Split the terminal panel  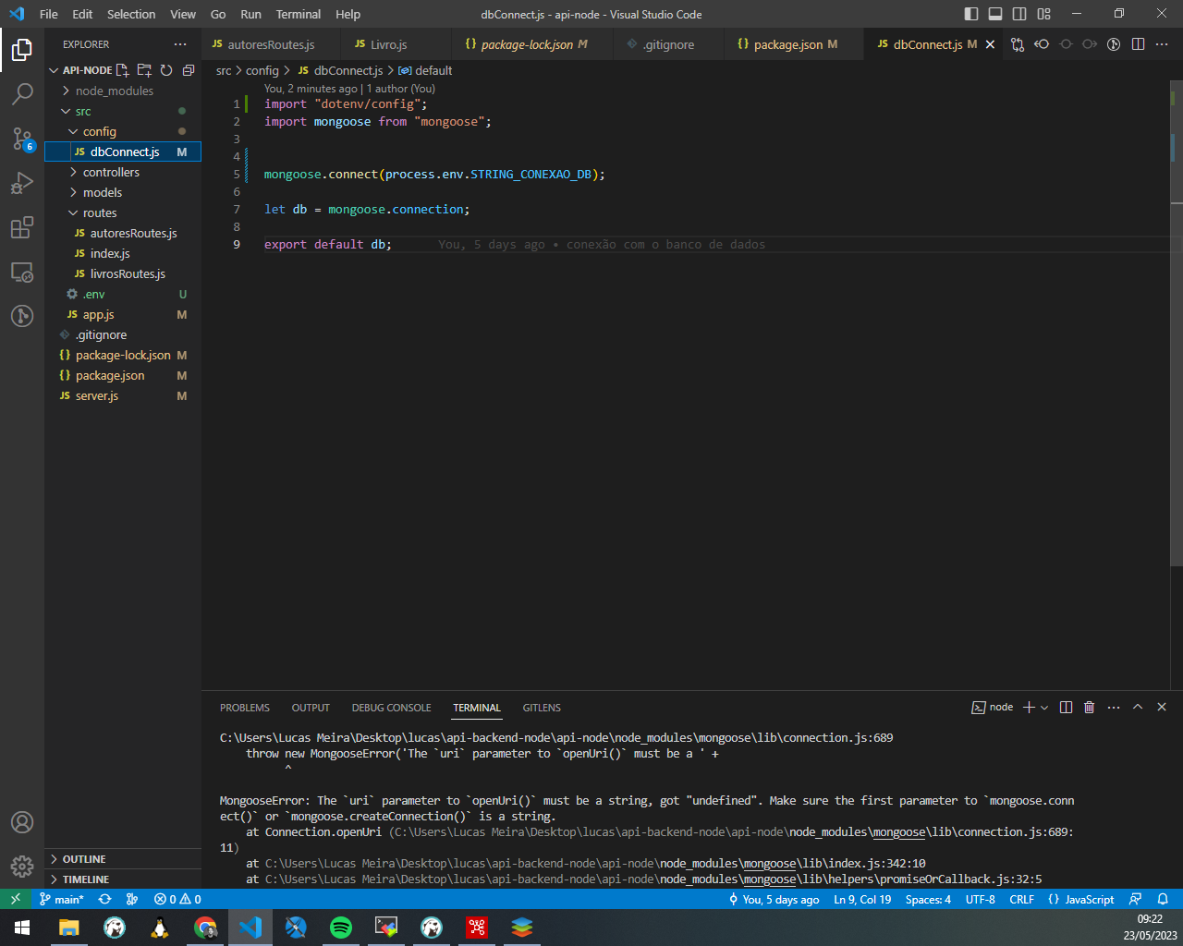pyautogui.click(x=1066, y=707)
